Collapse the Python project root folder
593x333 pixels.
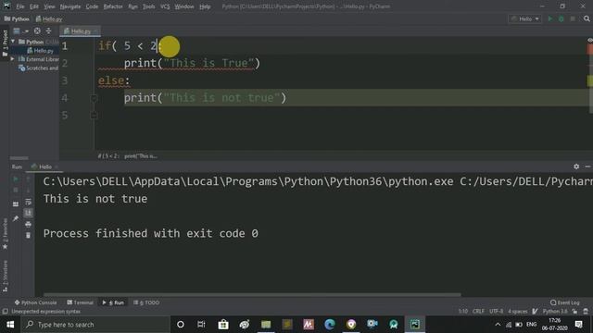(x=13, y=42)
